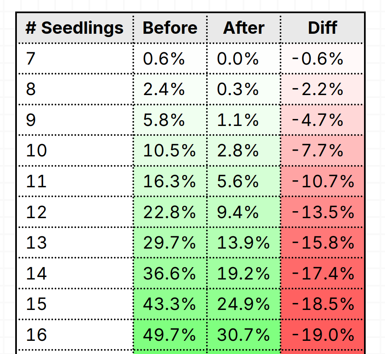Select the Before cell showing 36.6%
385x354 pixels.
click(x=169, y=273)
